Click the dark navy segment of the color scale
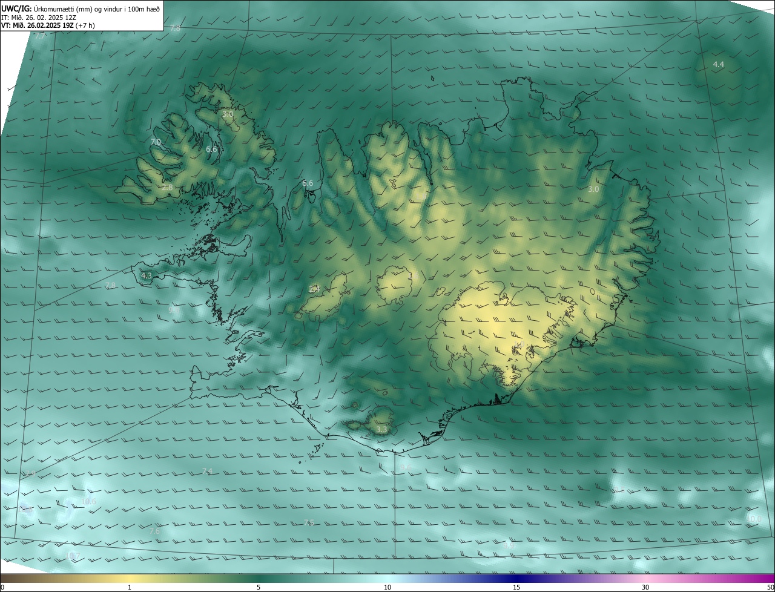 pos(516,579)
